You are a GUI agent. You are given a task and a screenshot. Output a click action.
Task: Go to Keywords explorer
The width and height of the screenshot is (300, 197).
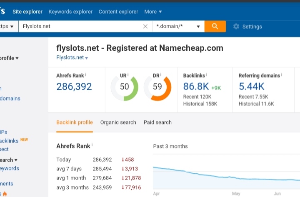(x=70, y=12)
